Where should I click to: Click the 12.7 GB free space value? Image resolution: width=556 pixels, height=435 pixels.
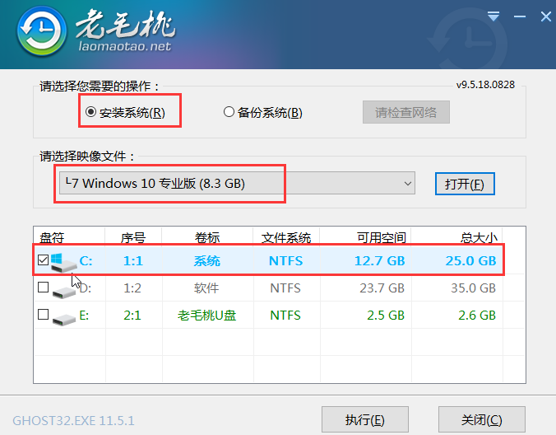tap(379, 261)
